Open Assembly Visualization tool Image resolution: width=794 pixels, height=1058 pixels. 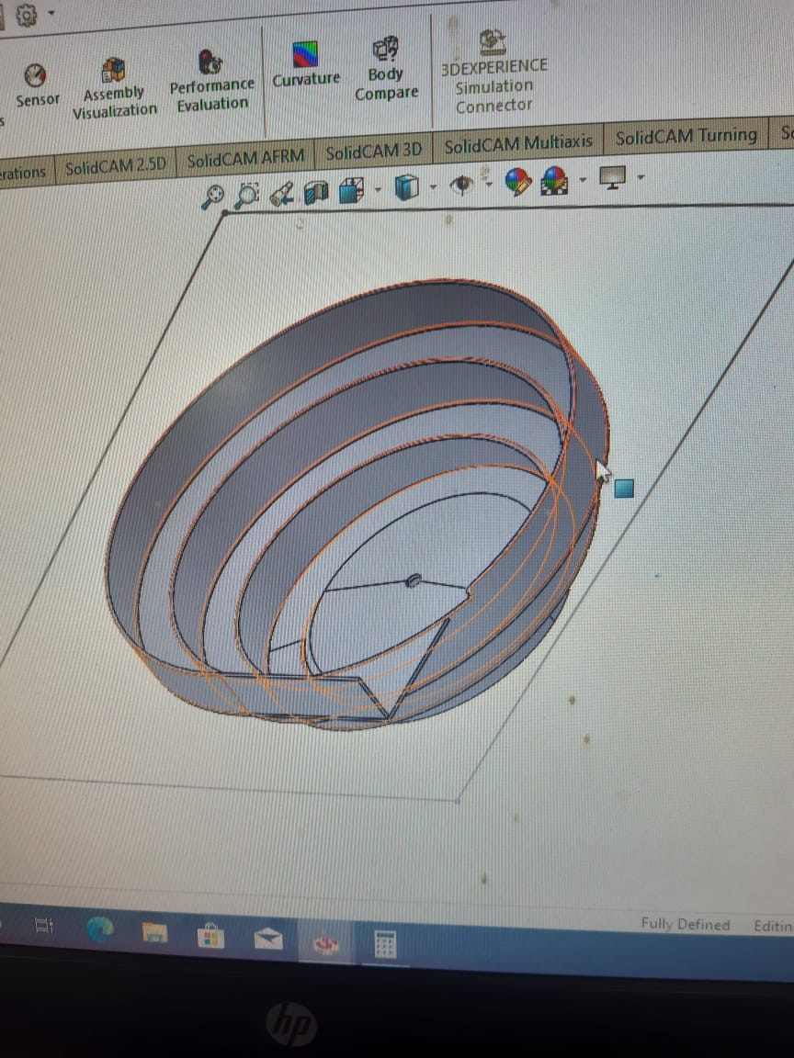pyautogui.click(x=114, y=70)
